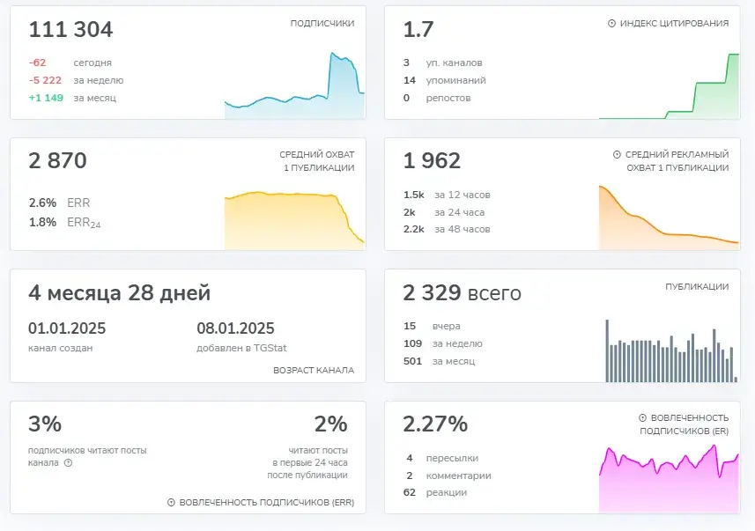The image size is (755, 531).
Task: Open the publications bar chart
Action: click(671, 350)
